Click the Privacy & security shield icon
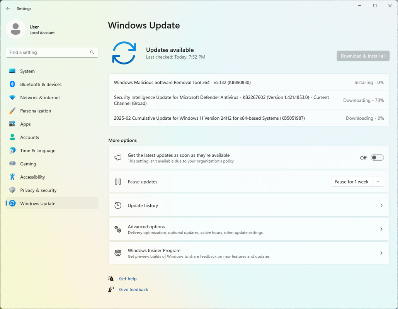Image resolution: width=398 pixels, height=309 pixels. coord(12,190)
